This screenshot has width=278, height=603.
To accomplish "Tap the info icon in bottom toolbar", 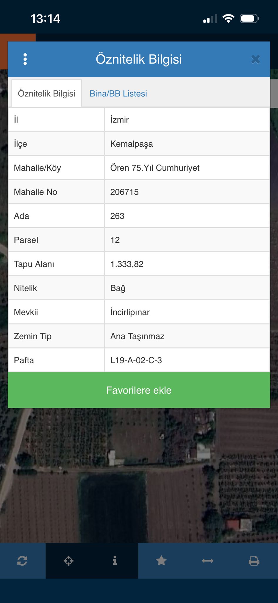I will tap(115, 561).
